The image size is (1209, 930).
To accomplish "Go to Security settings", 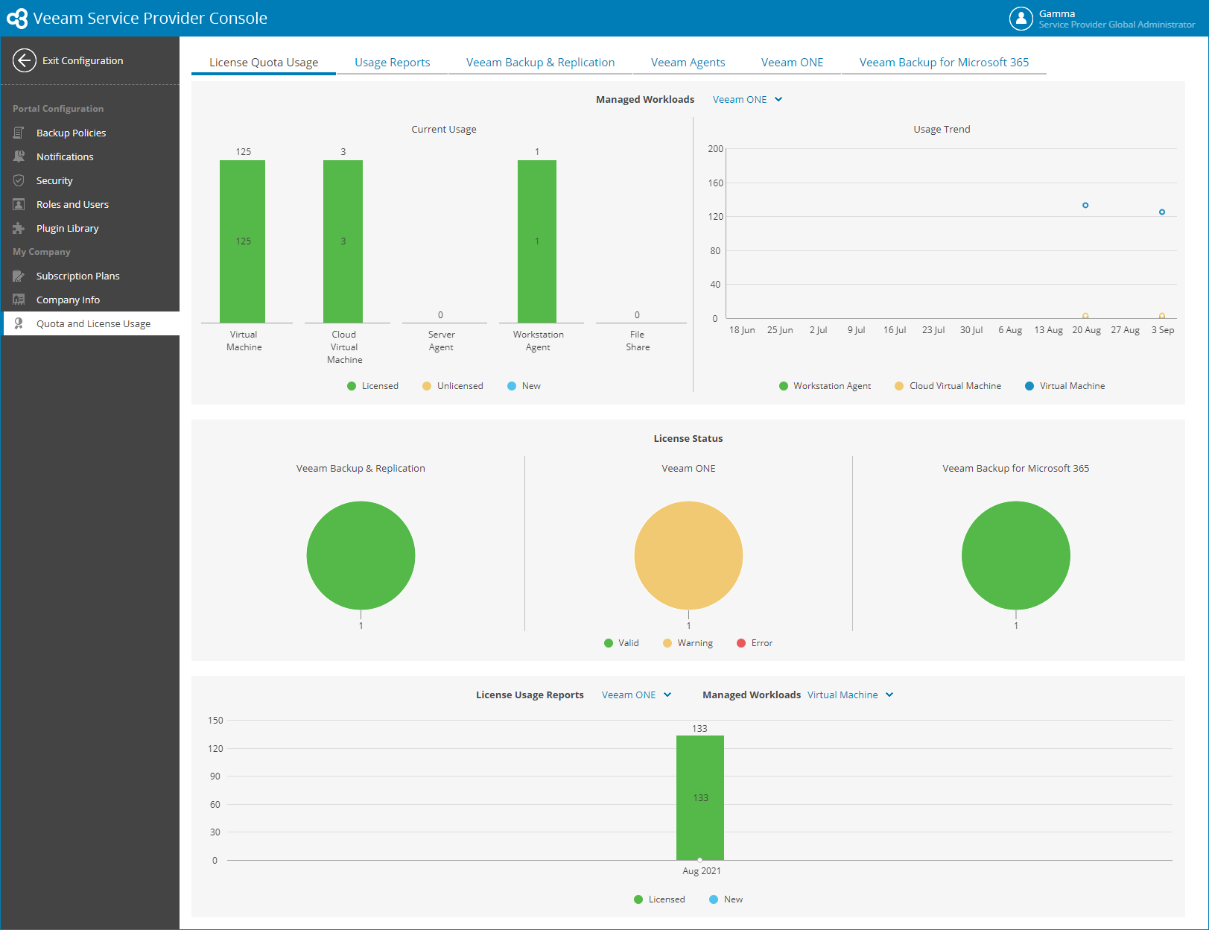I will pos(54,180).
